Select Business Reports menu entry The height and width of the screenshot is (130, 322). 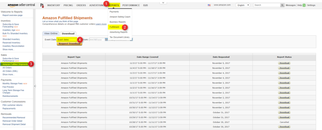118,22
